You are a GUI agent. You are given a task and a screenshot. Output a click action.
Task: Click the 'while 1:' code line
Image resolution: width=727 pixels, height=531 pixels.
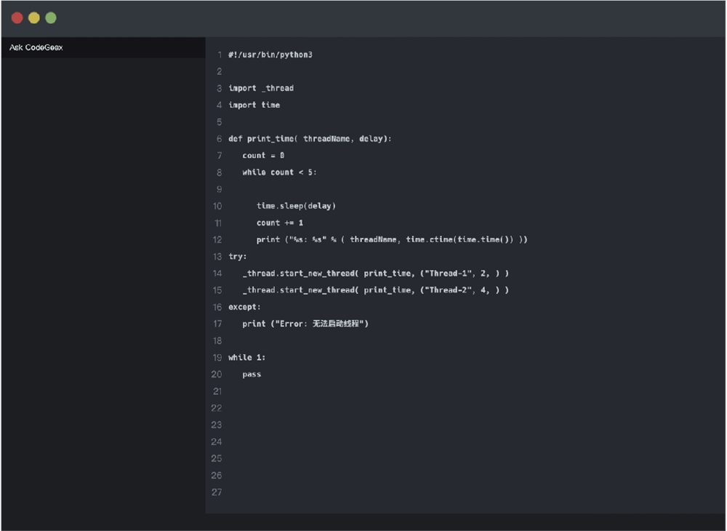coord(246,357)
